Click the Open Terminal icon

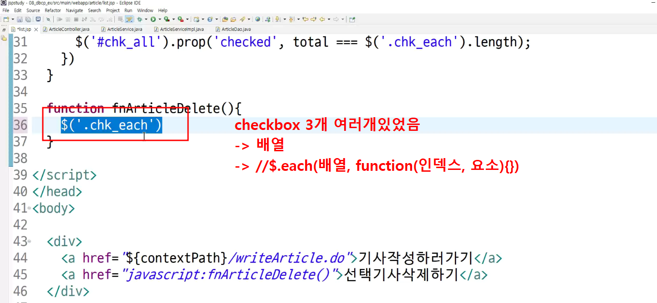point(38,19)
